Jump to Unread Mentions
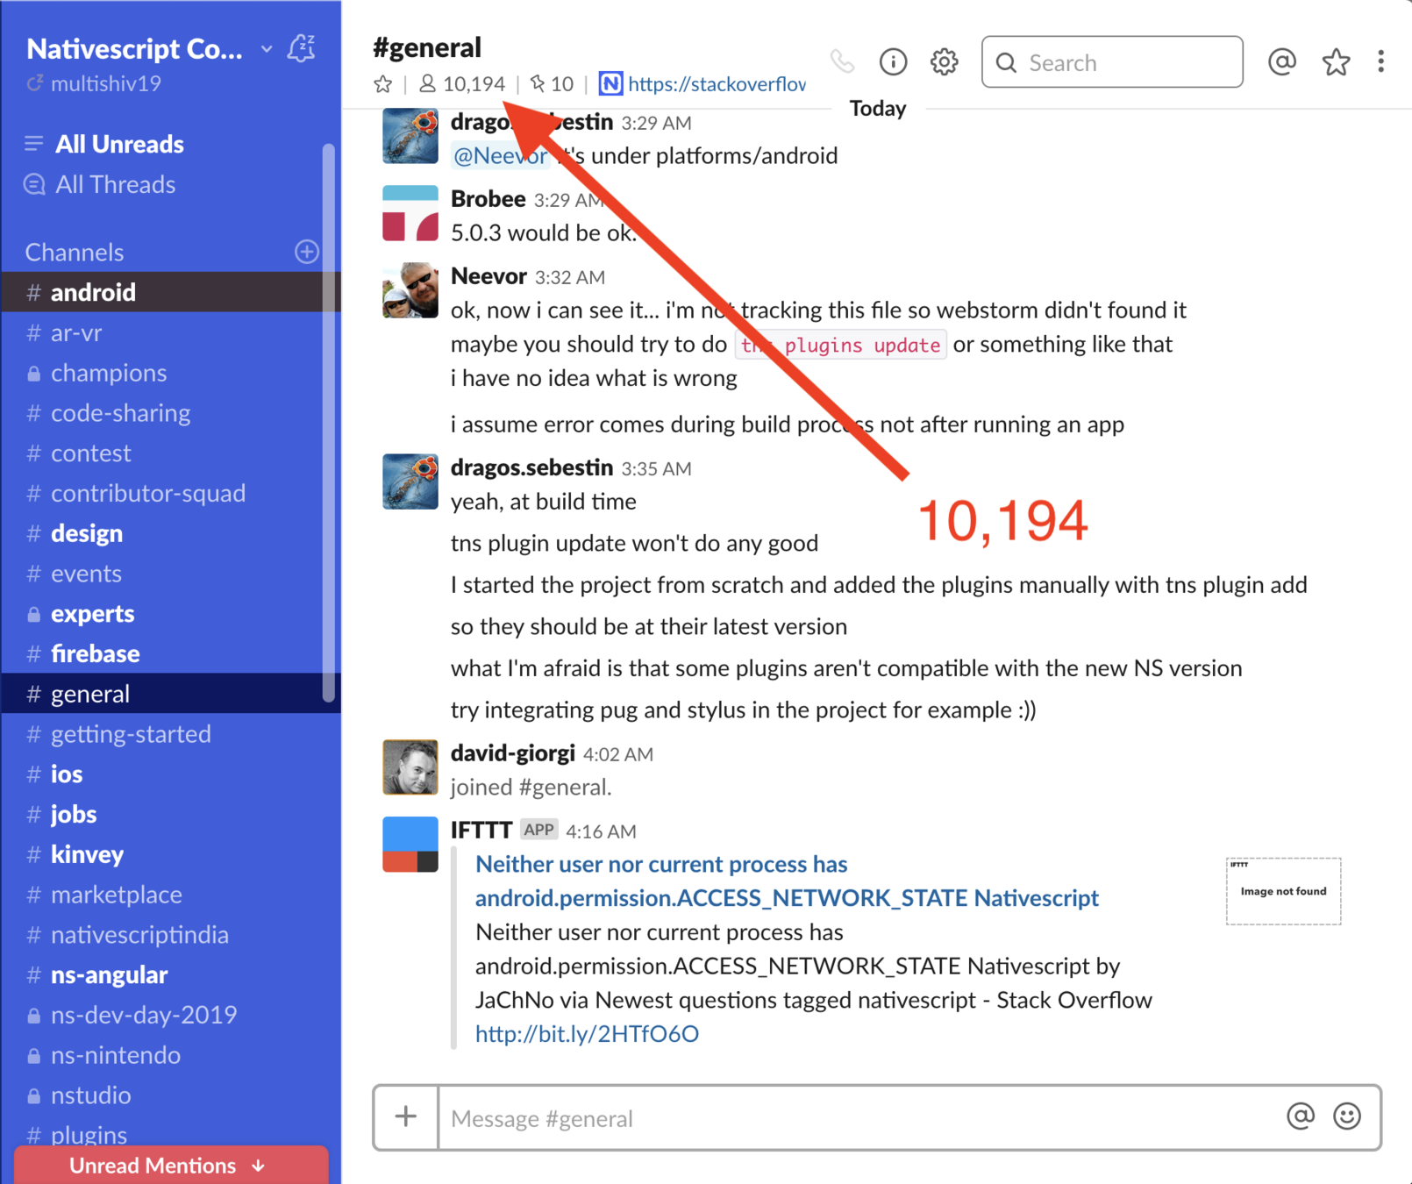1412x1184 pixels. click(x=171, y=1166)
